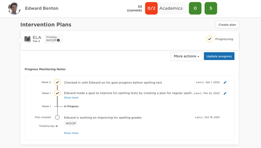Open the Academics 0/2 tab

[165, 8]
